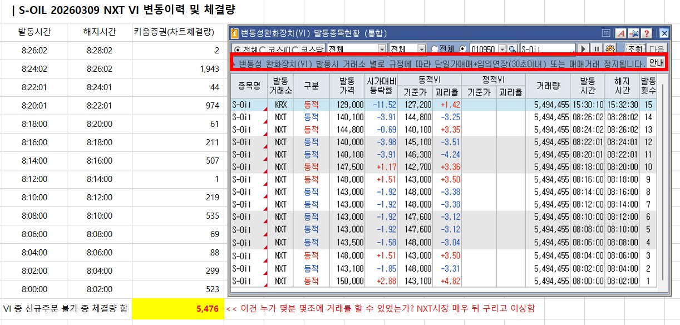Click the +4.82 deviation rate cell
Screen dimensions: 680x325
[447, 281]
